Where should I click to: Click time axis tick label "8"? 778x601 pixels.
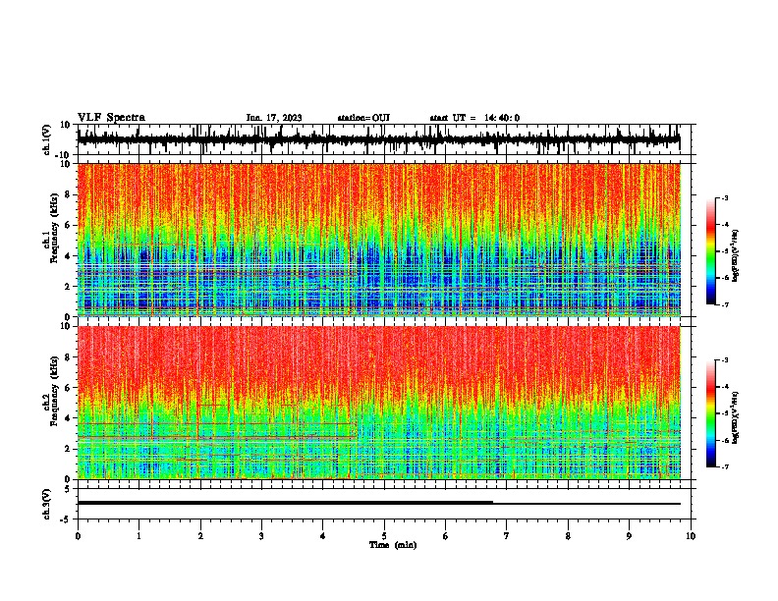pyautogui.click(x=568, y=536)
